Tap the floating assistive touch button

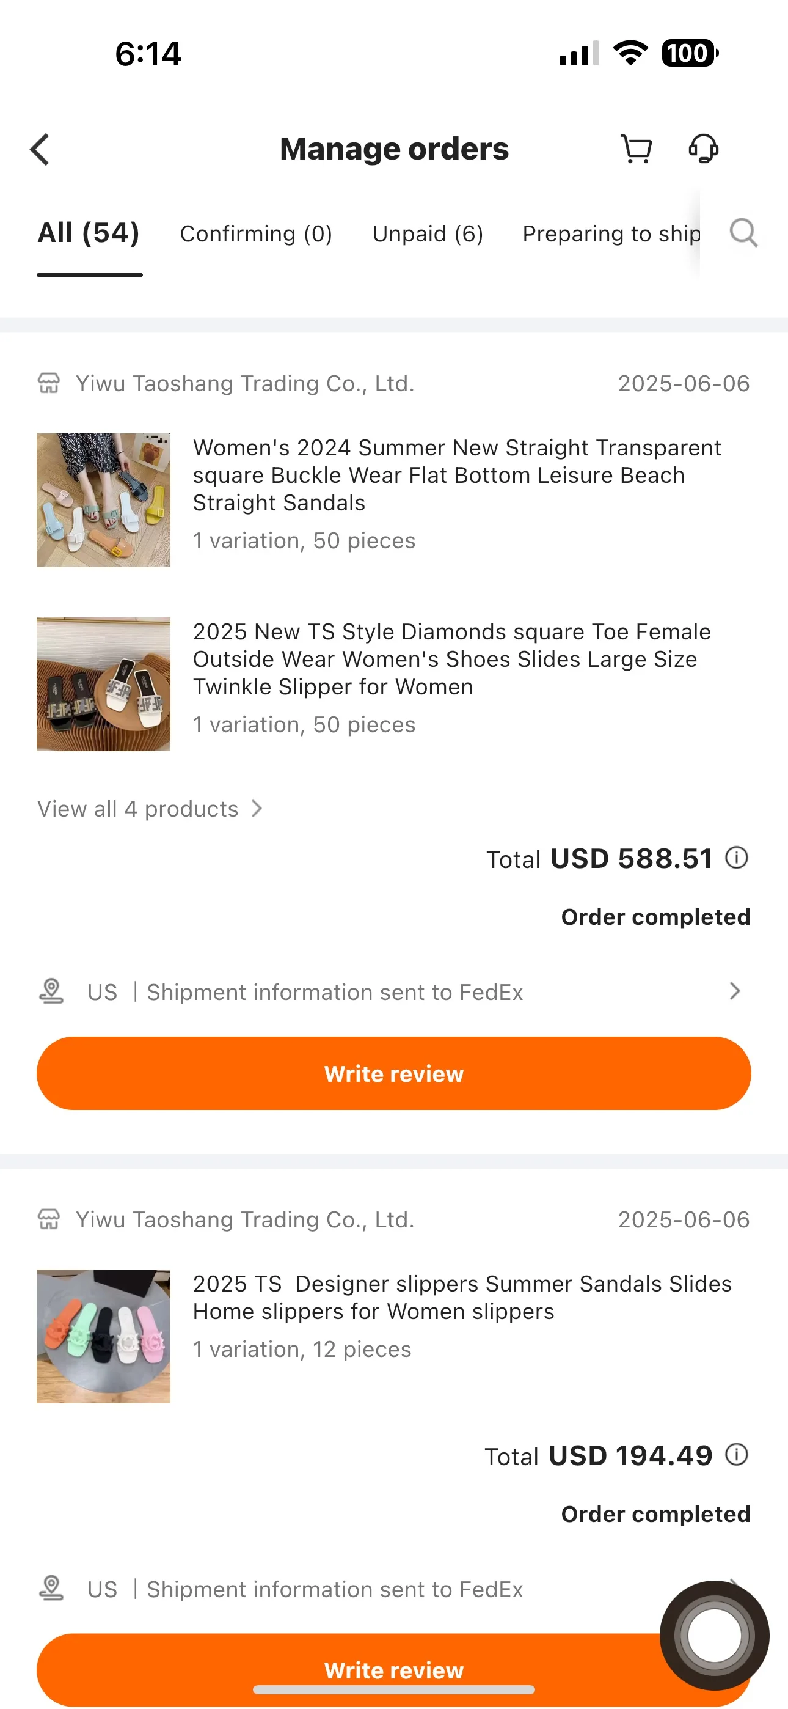(713, 1634)
